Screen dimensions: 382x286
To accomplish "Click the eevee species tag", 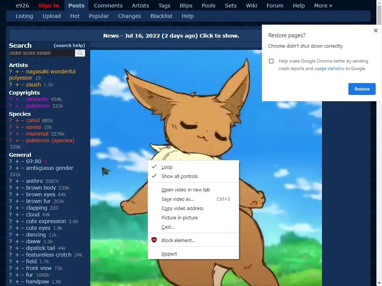I will click(34, 127).
